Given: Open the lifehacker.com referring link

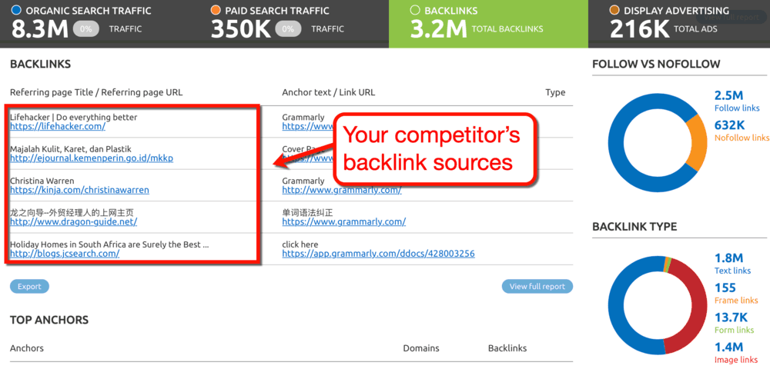Looking at the screenshot, I should (x=58, y=126).
